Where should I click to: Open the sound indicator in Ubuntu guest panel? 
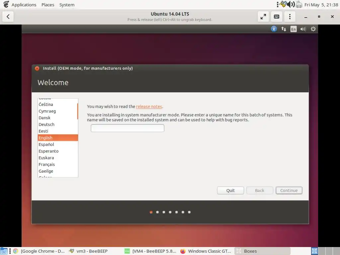click(303, 29)
